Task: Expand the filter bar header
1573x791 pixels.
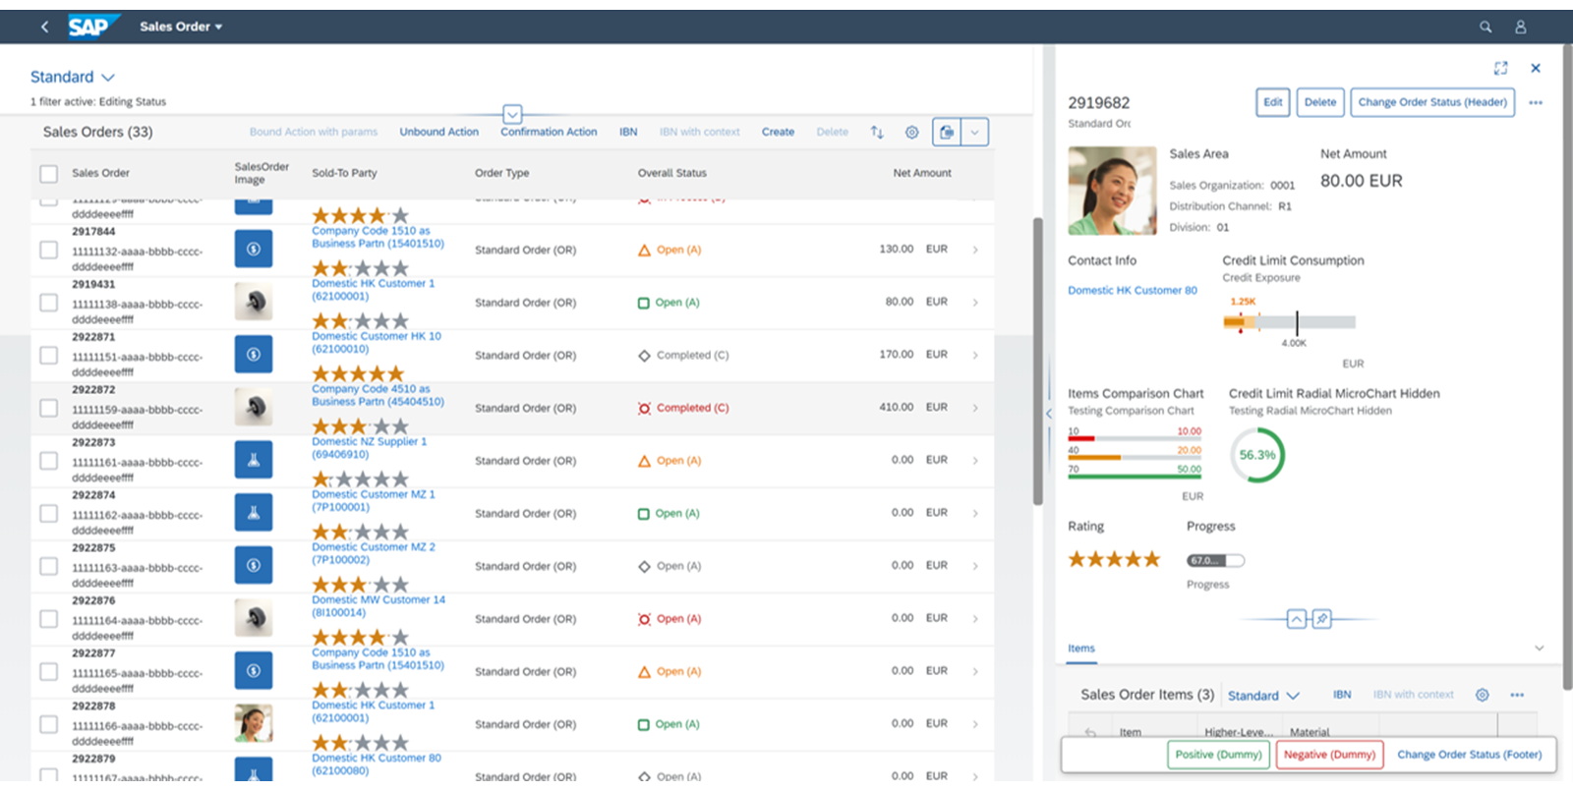Action: pos(512,114)
